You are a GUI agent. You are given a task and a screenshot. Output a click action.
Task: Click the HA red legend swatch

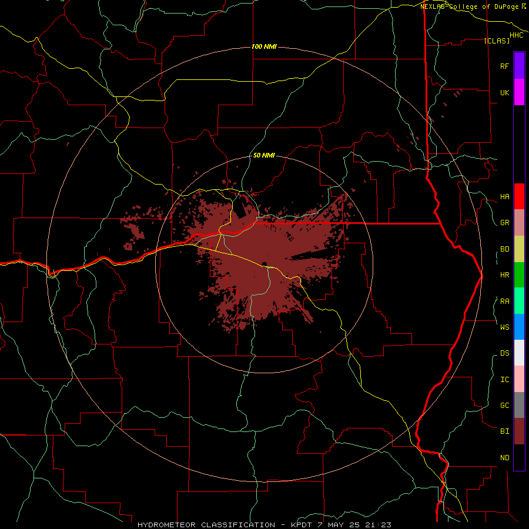pos(519,196)
